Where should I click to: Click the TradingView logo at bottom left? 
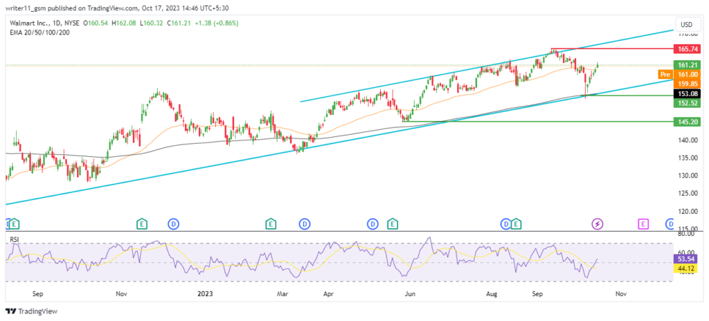(31, 311)
